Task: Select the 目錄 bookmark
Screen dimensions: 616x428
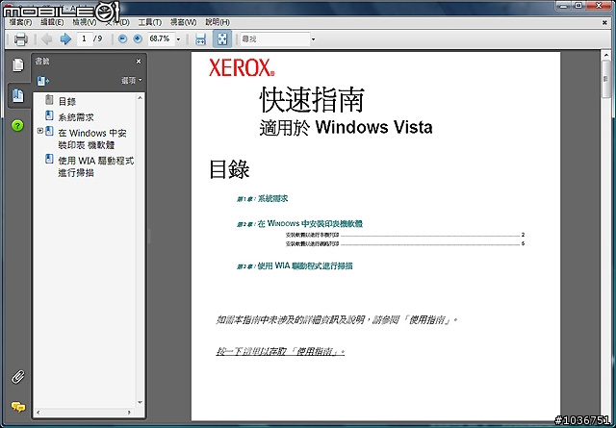Action: pos(67,102)
